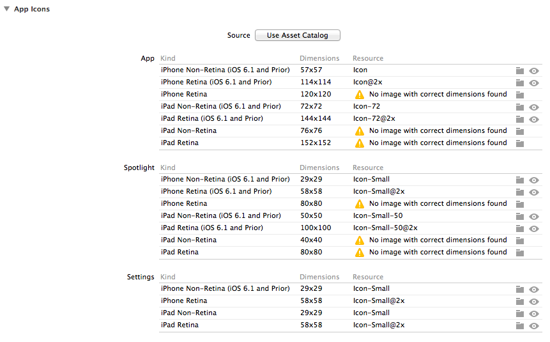Click folder icon for Settings iPad Retina 58x58

pyautogui.click(x=520, y=325)
